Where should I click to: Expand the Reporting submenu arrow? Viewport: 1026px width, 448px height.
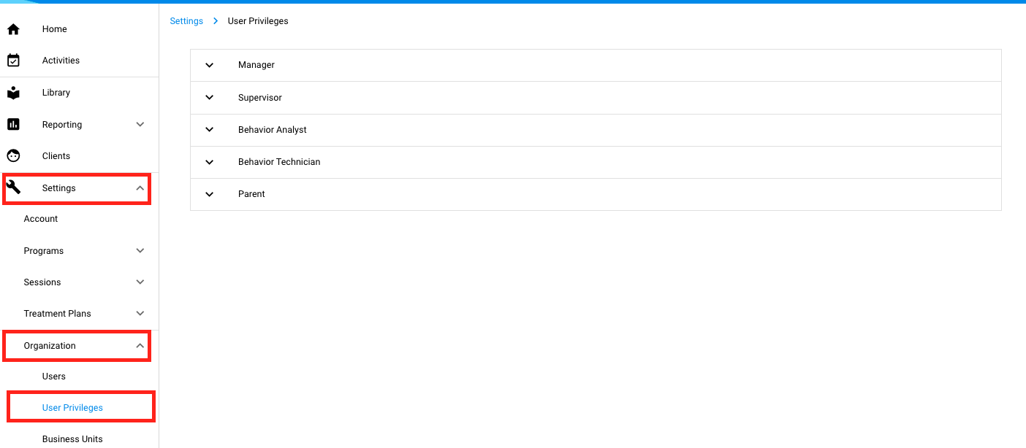point(140,125)
